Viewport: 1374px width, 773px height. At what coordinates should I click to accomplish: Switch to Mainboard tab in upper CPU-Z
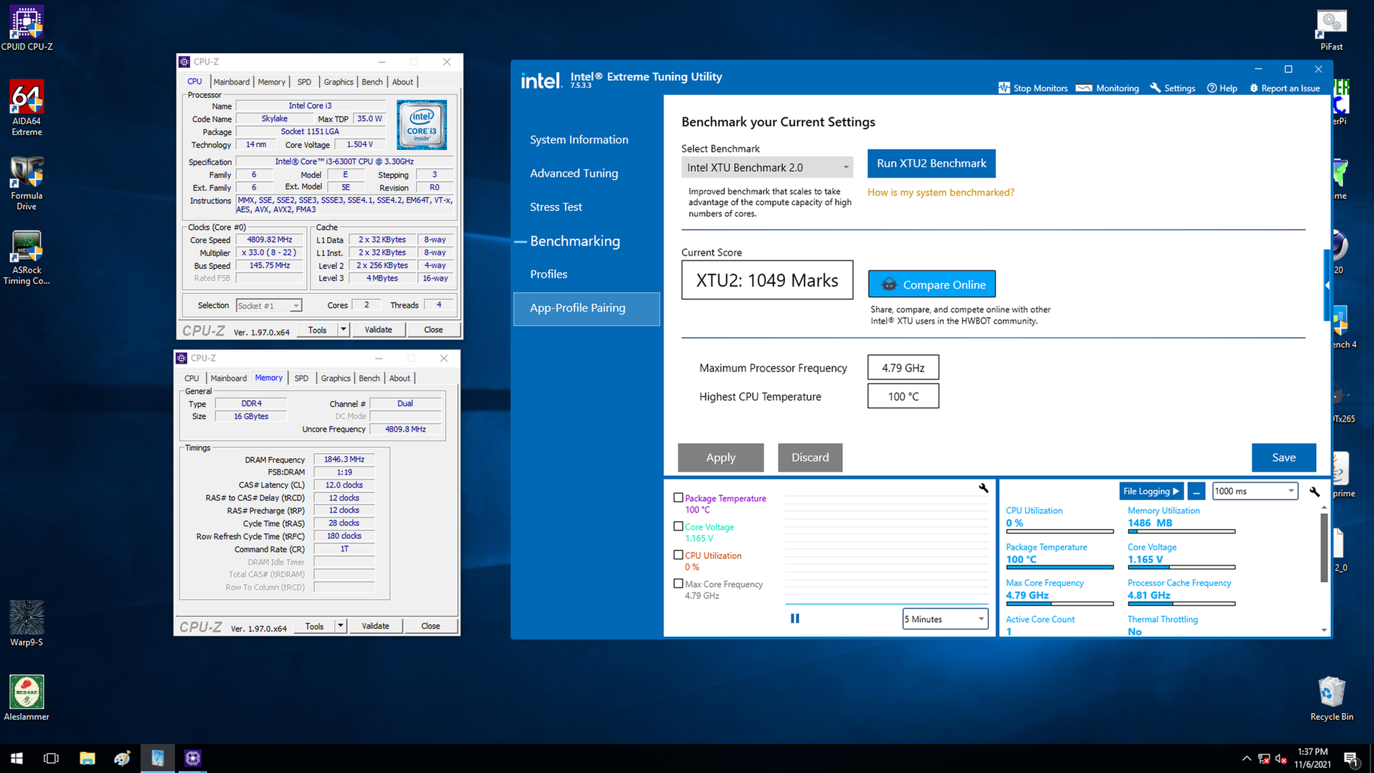coord(232,82)
